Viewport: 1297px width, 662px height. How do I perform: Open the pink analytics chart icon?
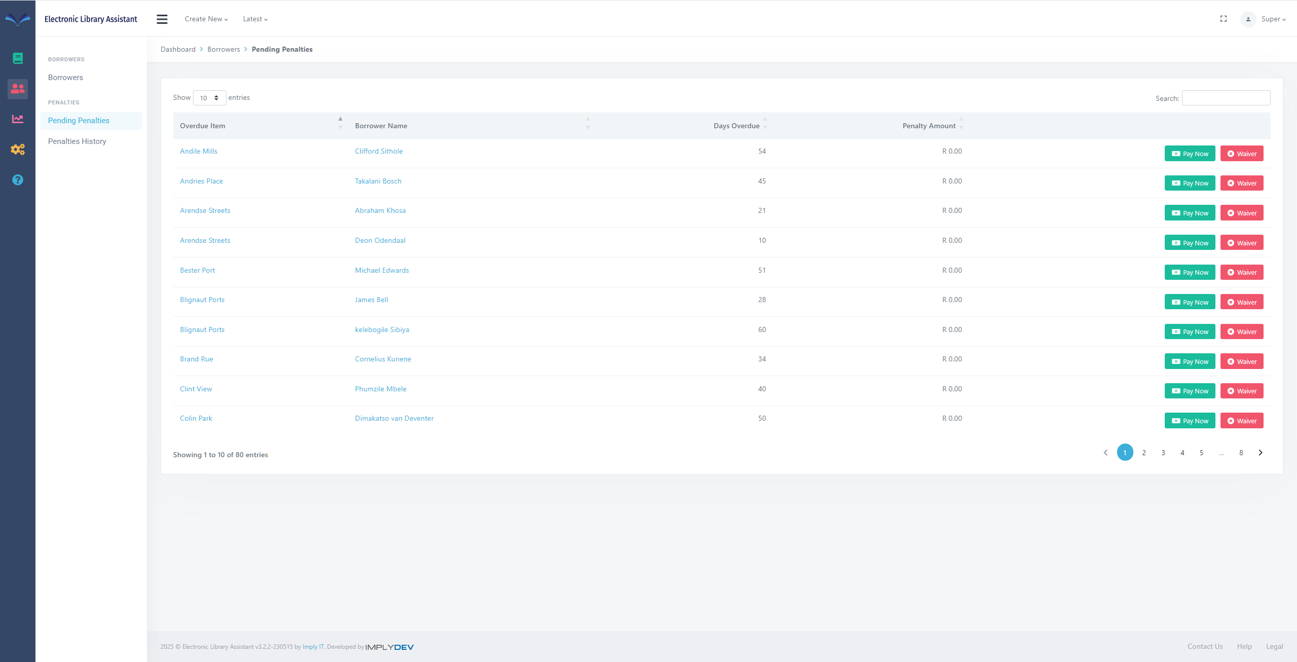(18, 119)
